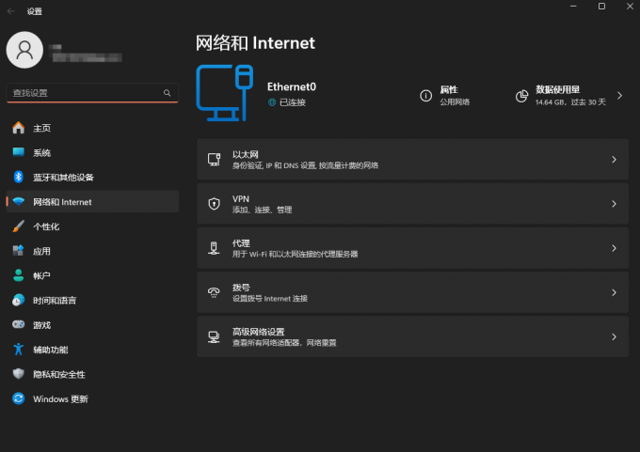Viewport: 640px width, 452px height.
Task: Click the VPN shield icon
Action: 214,203
